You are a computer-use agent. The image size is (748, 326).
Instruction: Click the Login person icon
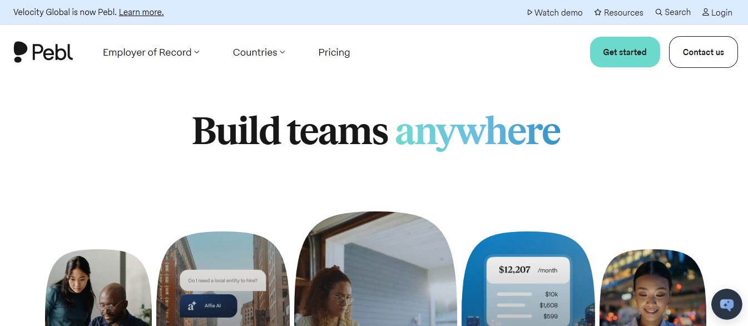[x=706, y=12]
